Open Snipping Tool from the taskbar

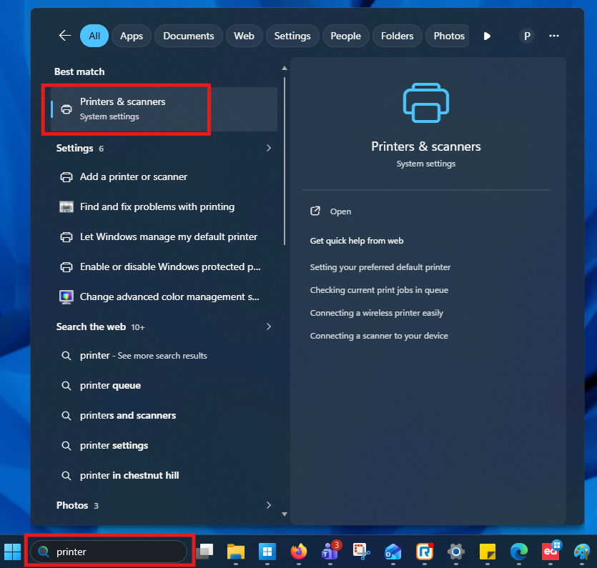tap(361, 552)
